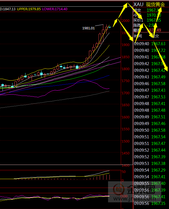
Task: Select the tick priced 1967.48
Action: [x=158, y=110]
